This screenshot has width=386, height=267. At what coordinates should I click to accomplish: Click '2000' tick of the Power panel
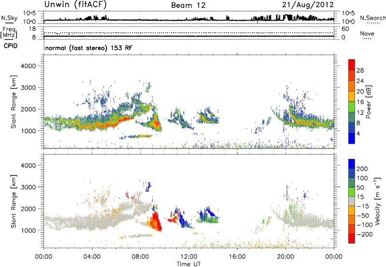click(28, 109)
